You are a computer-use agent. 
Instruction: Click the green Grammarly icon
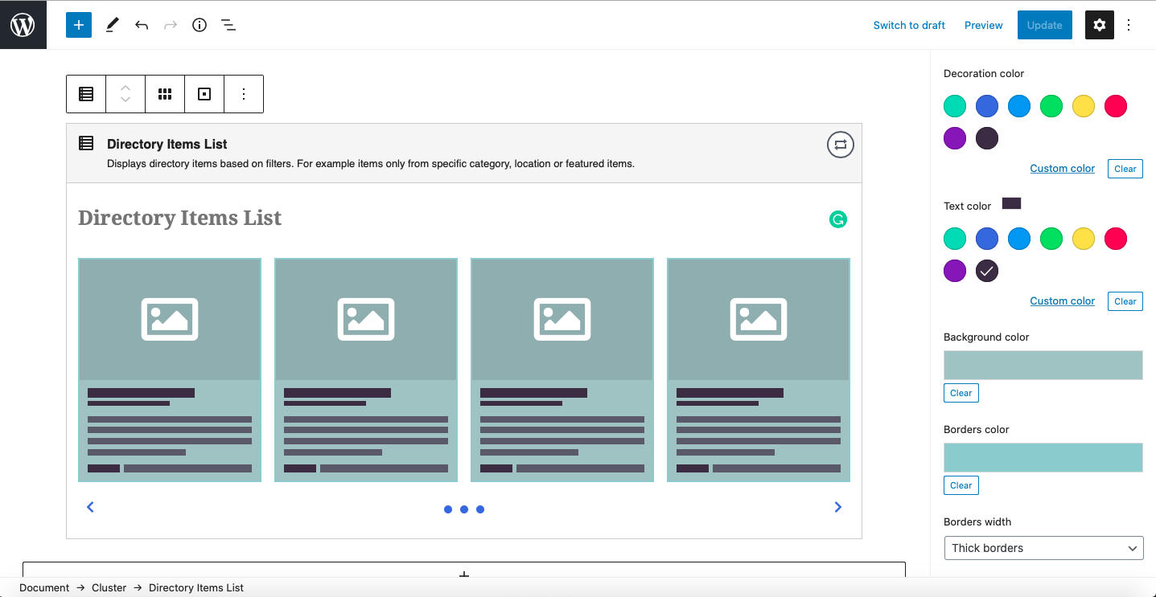(x=838, y=219)
